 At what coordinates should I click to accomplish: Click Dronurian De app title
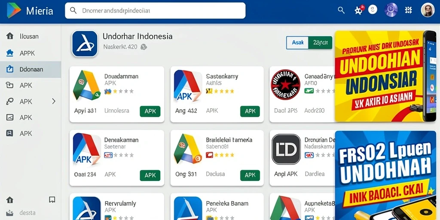coord(320,140)
